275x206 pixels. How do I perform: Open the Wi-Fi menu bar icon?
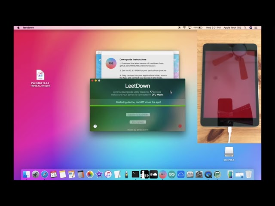184,27
